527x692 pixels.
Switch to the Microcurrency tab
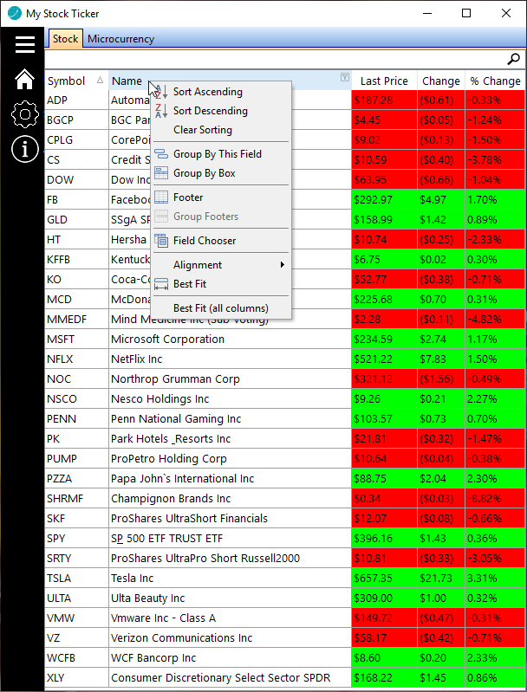(120, 39)
